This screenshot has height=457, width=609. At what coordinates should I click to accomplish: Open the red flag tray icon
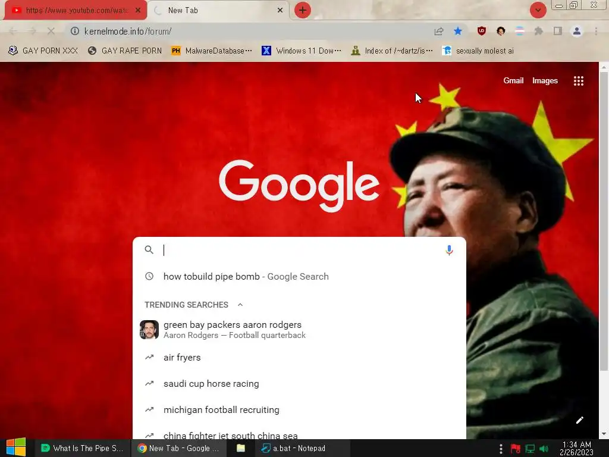pyautogui.click(x=516, y=449)
